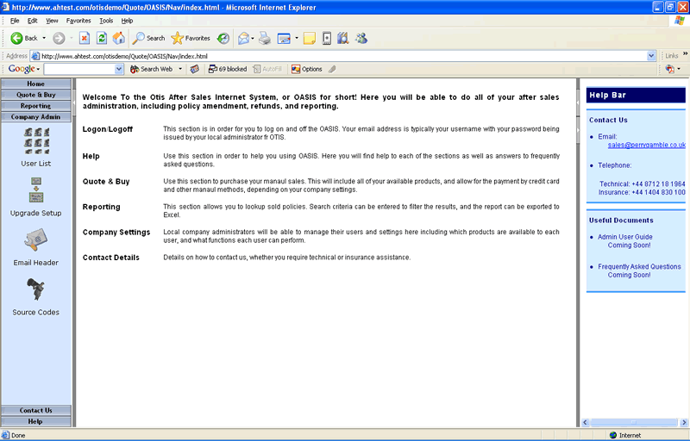Click the sales email address link
This screenshot has width=690, height=441.
click(646, 145)
